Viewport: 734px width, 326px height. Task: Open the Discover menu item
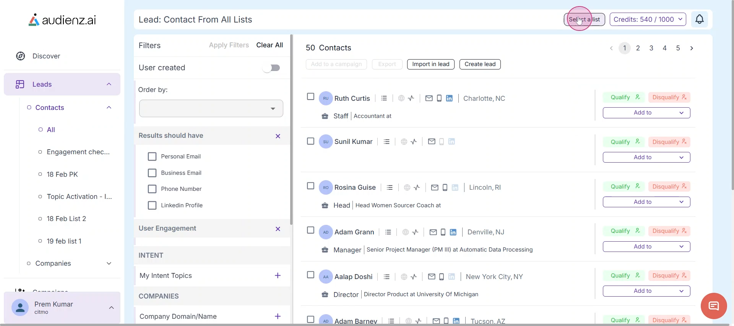(46, 56)
